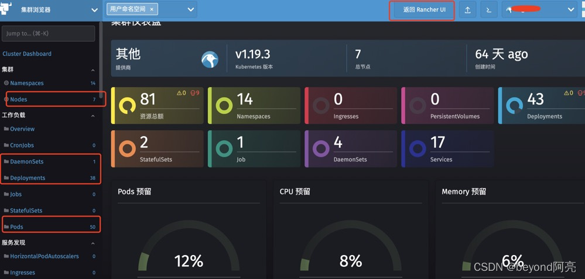Click the blue ring icon on Services card
Image resolution: width=585 pixels, height=279 pixels.
(418, 149)
